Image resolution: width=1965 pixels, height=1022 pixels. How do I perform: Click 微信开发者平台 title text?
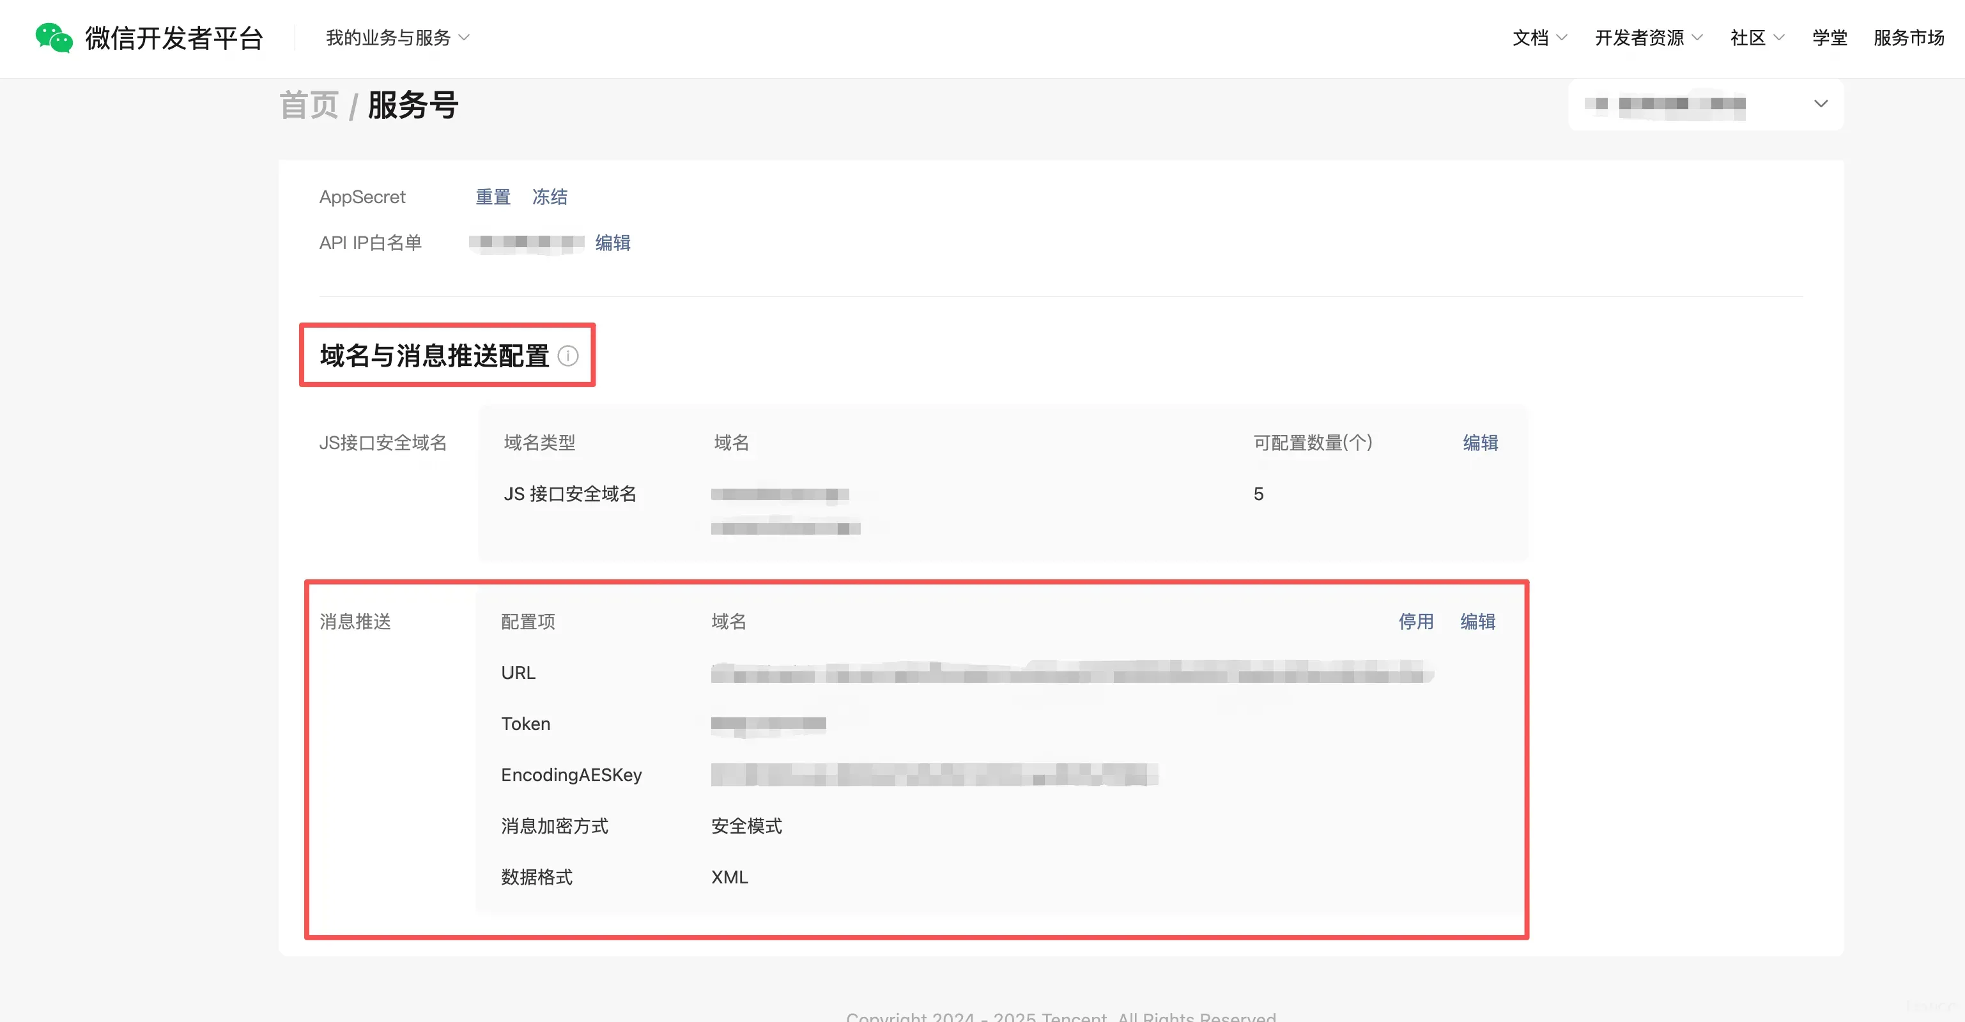click(x=174, y=38)
